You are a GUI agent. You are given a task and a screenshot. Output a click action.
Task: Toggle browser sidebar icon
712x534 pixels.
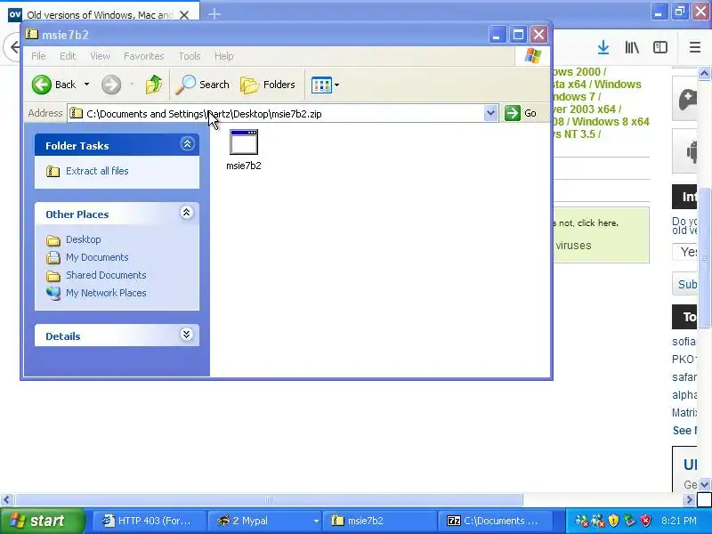pyautogui.click(x=659, y=47)
